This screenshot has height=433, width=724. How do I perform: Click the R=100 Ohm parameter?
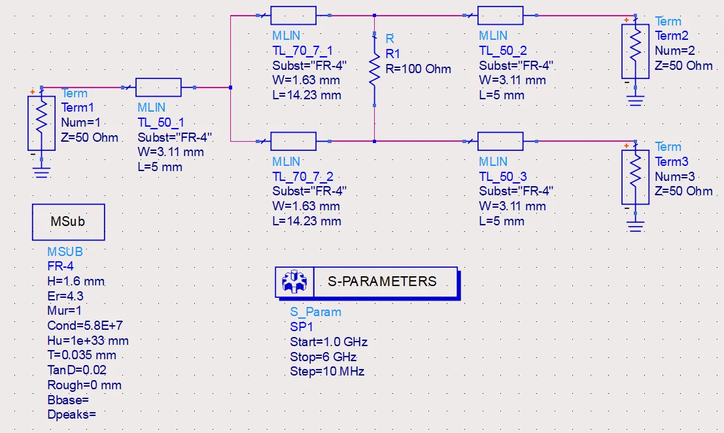coord(418,69)
